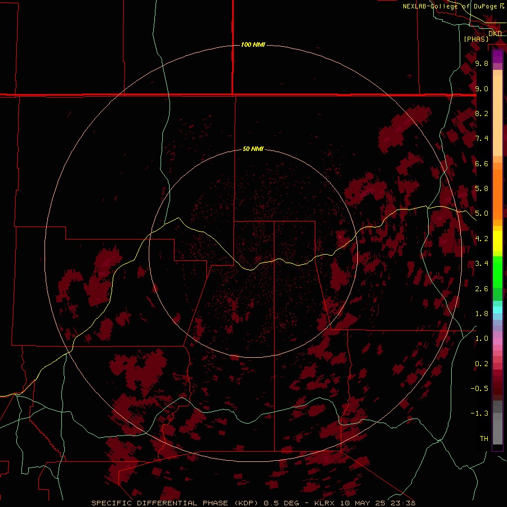
Task: Click the 2.6 value on color scale
Action: click(482, 289)
